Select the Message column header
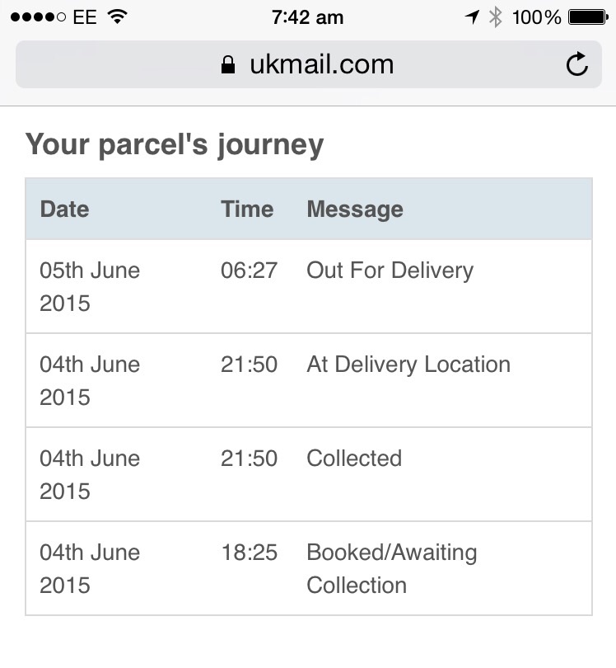 pyautogui.click(x=355, y=210)
